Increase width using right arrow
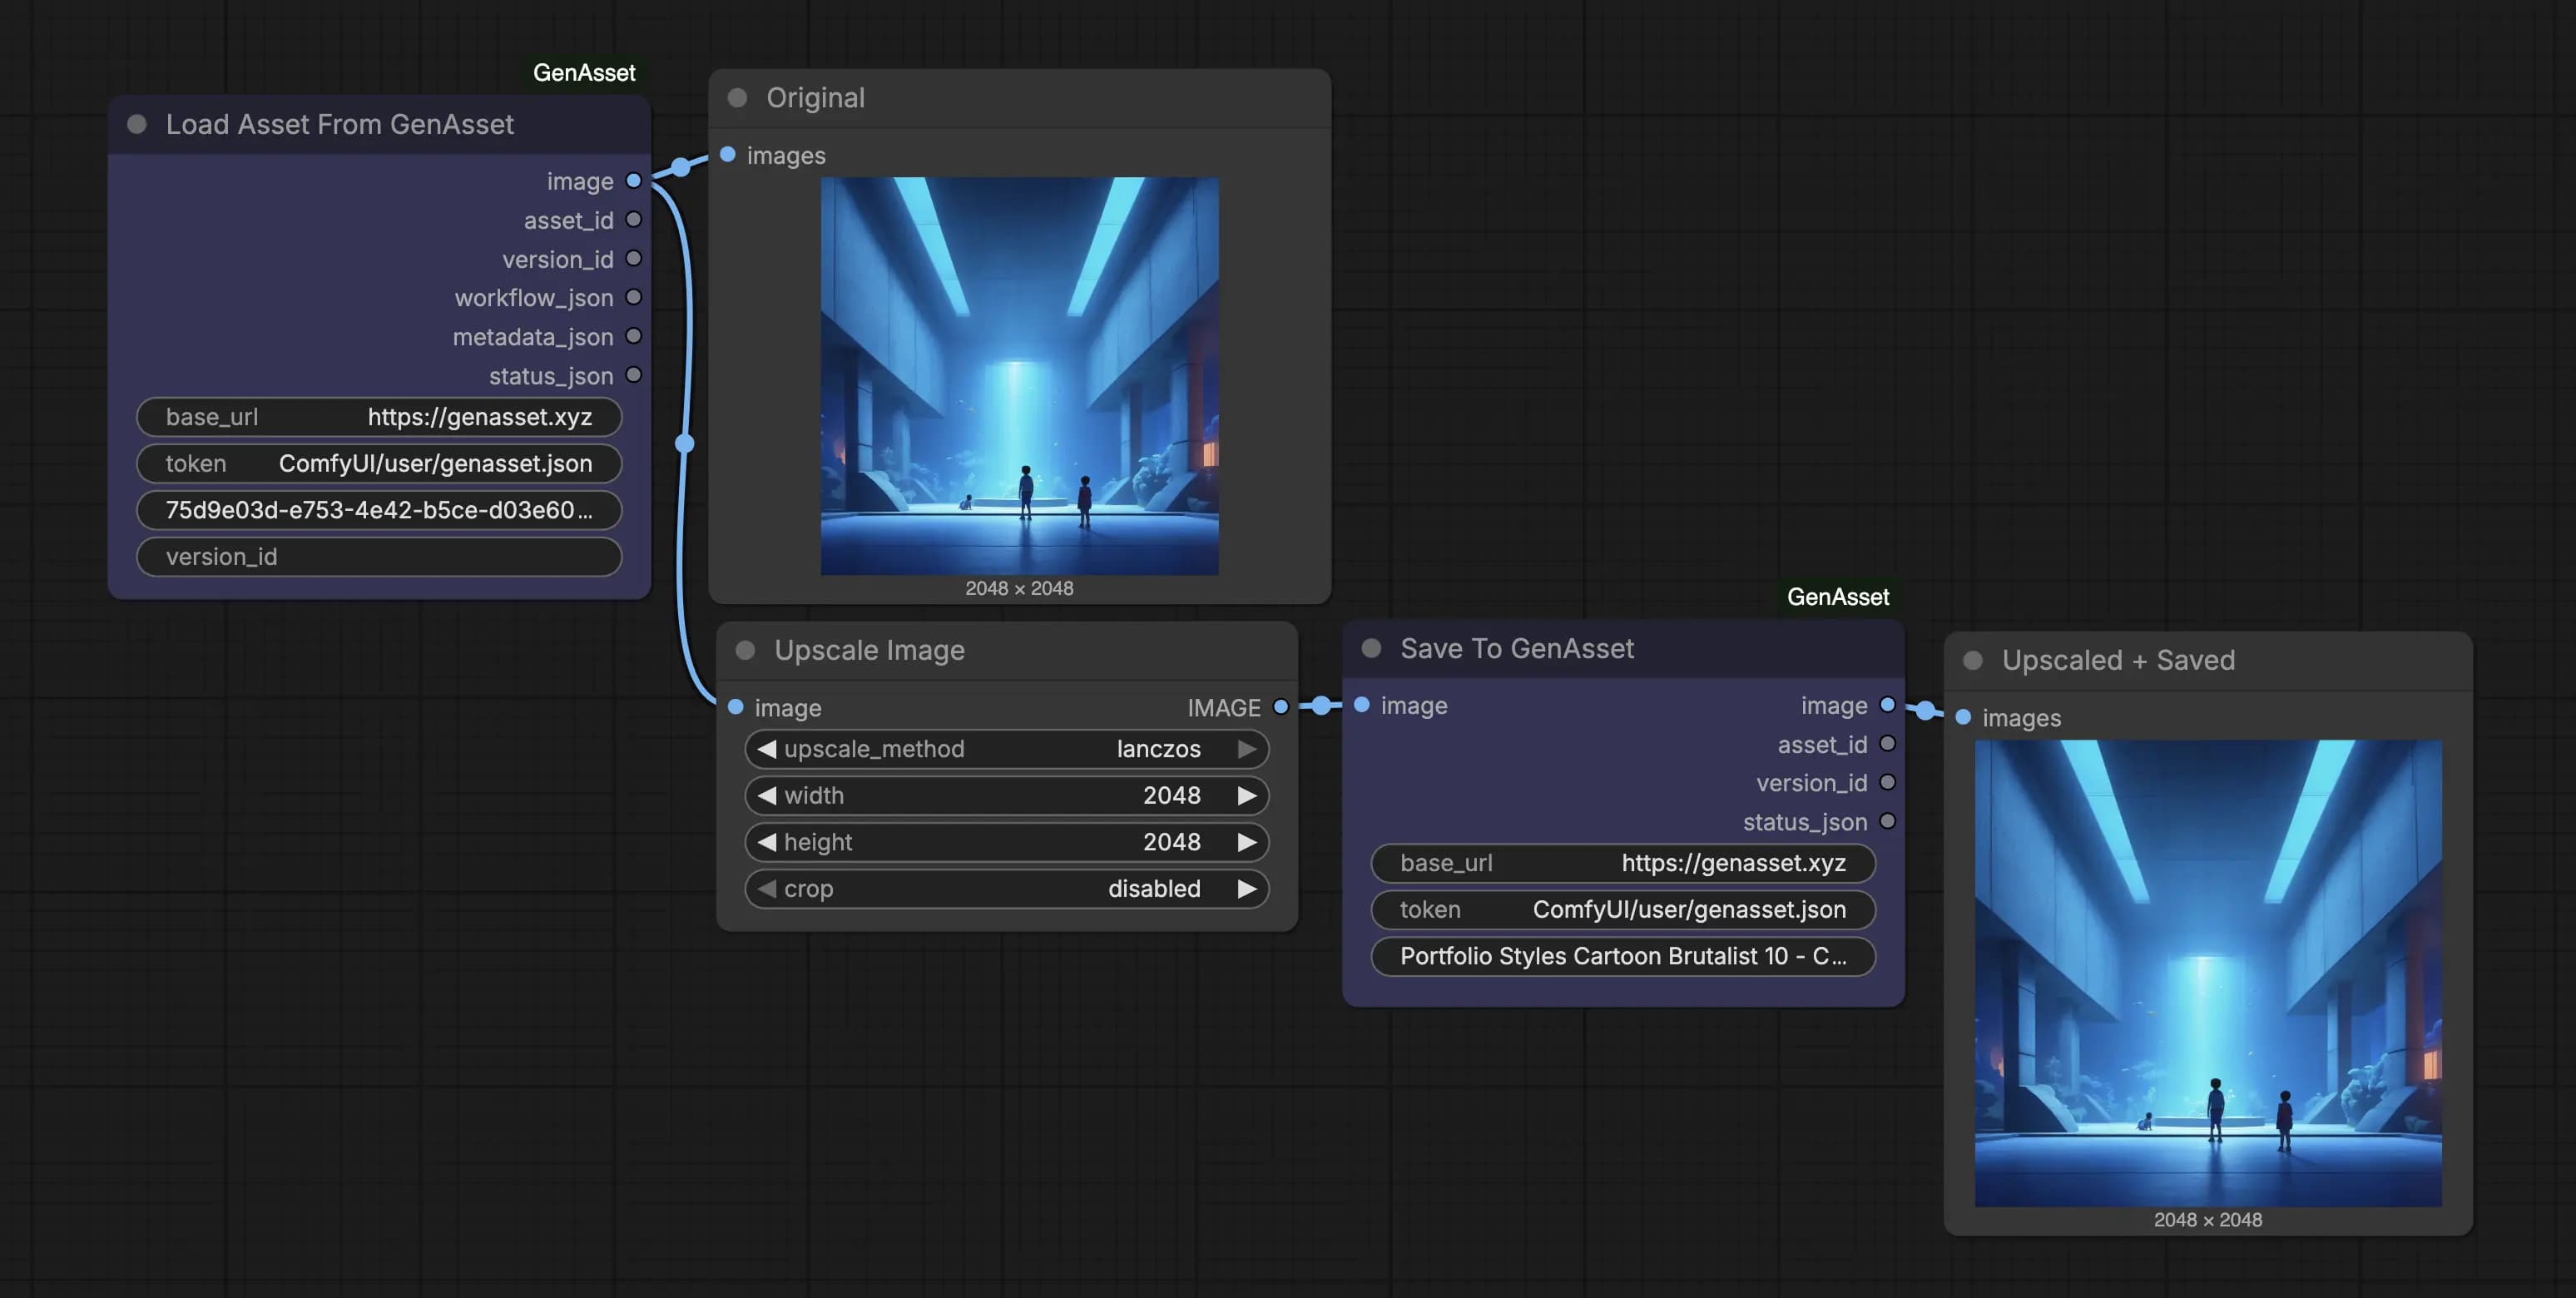Image resolution: width=2576 pixels, height=1298 pixels. pos(1246,796)
